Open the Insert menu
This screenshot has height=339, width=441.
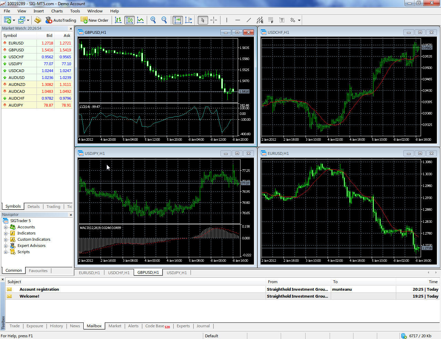[x=39, y=11]
